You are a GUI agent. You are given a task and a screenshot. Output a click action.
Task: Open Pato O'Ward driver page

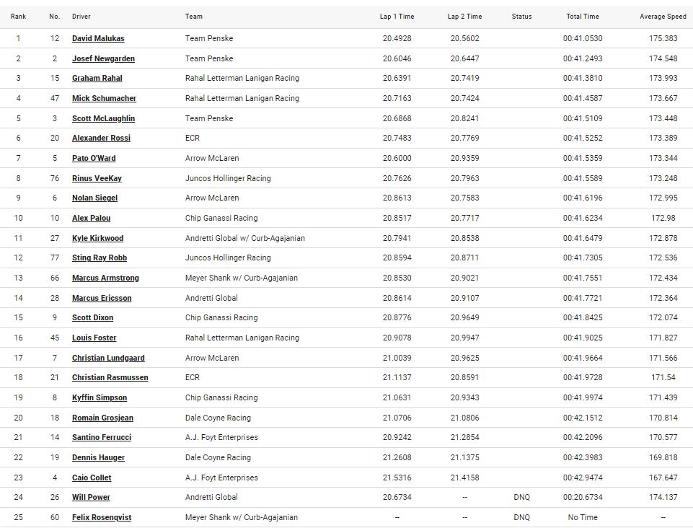(94, 158)
